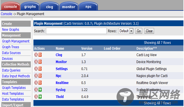Image resolution: width=184 pixels, height=107 pixels.
Task: Navigate to Devices
Action: (7, 59)
